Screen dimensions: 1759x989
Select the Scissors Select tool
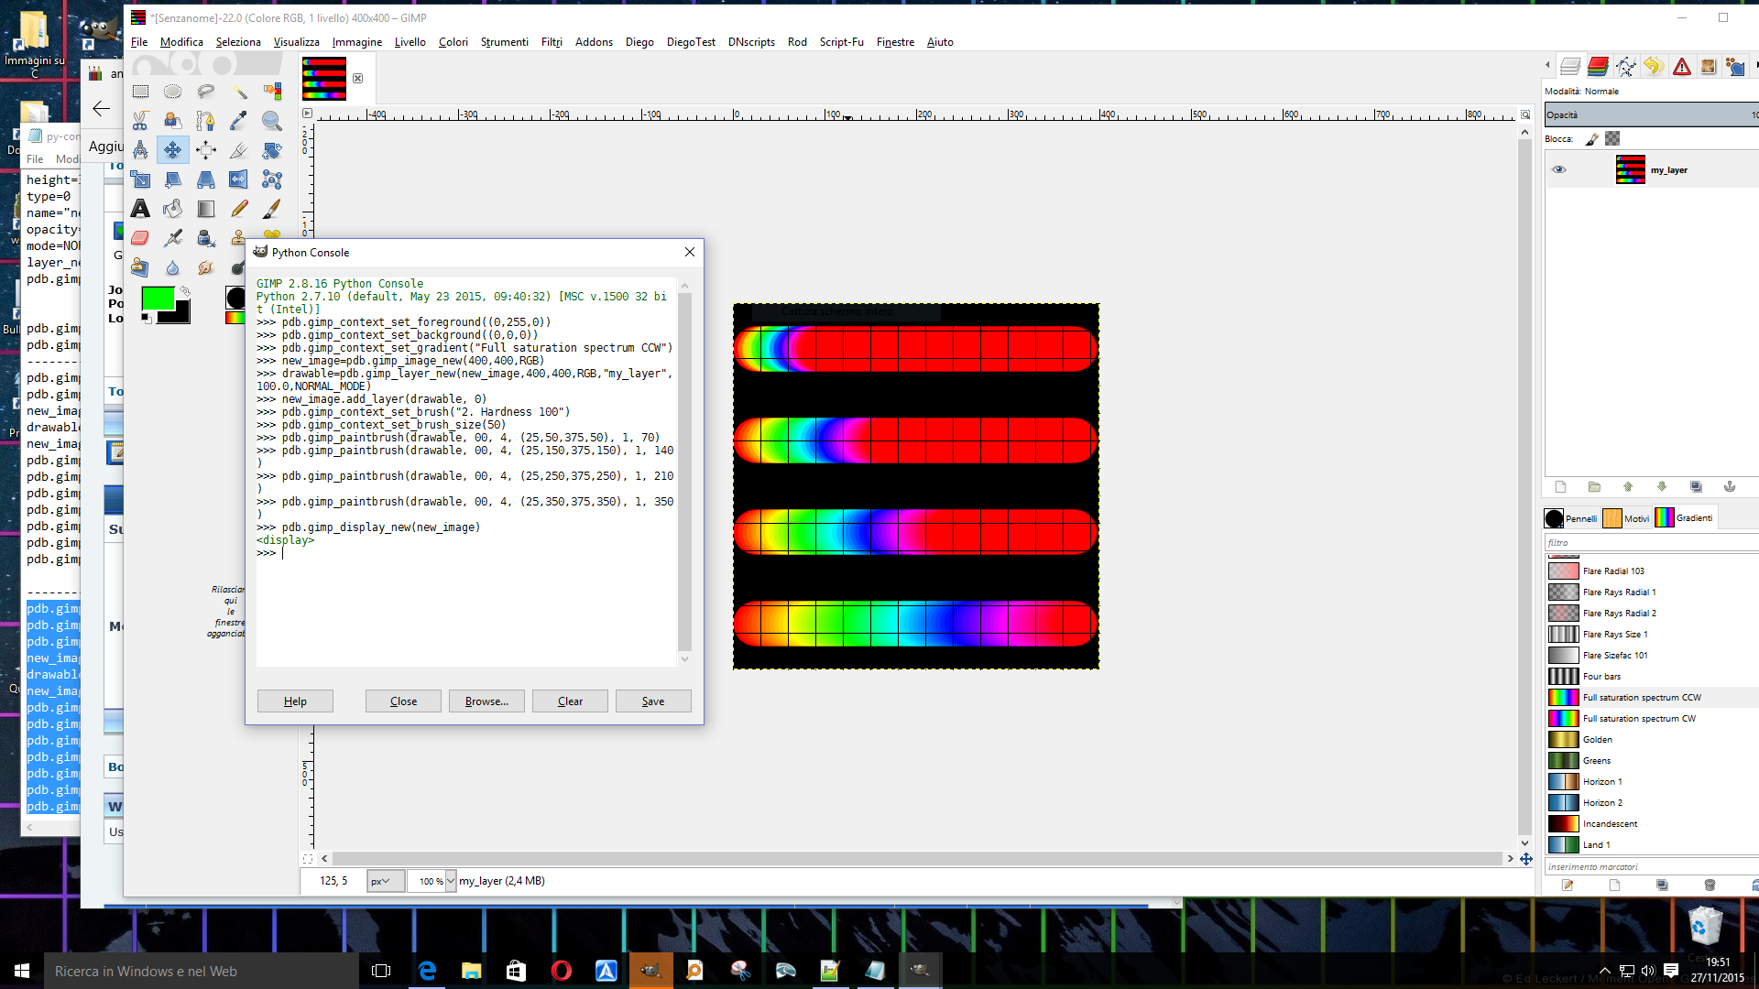tap(140, 120)
